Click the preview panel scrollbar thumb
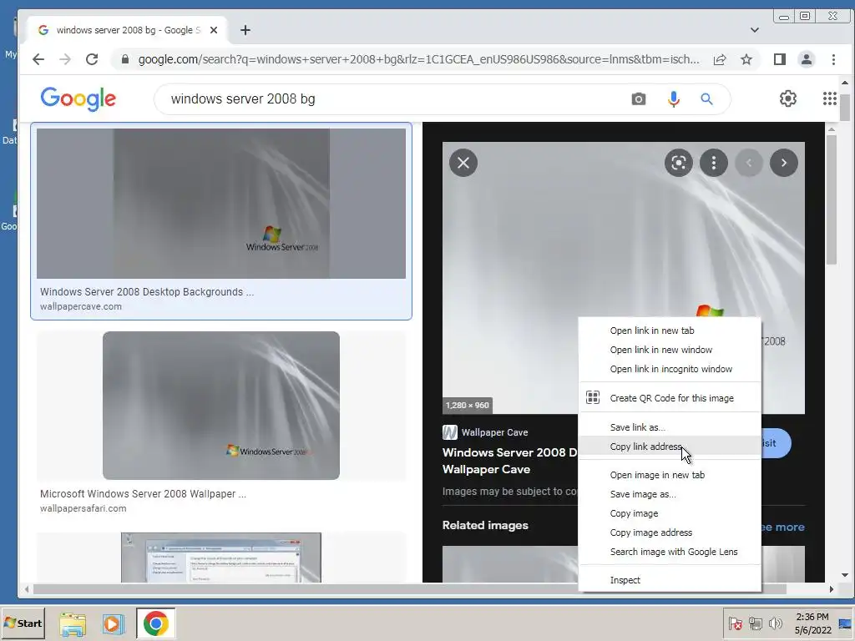Screen dimensions: 855x641 tap(831, 199)
